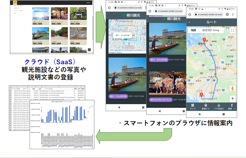Expand the route map to fullscreen
This screenshot has height=158, width=246.
(x=233, y=30)
